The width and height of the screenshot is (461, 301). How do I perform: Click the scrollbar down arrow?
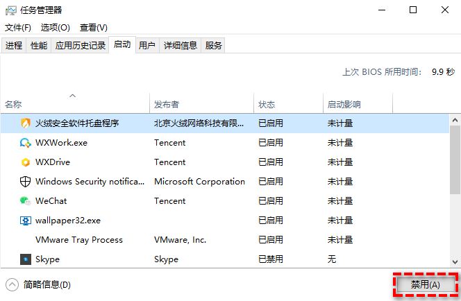(455, 262)
